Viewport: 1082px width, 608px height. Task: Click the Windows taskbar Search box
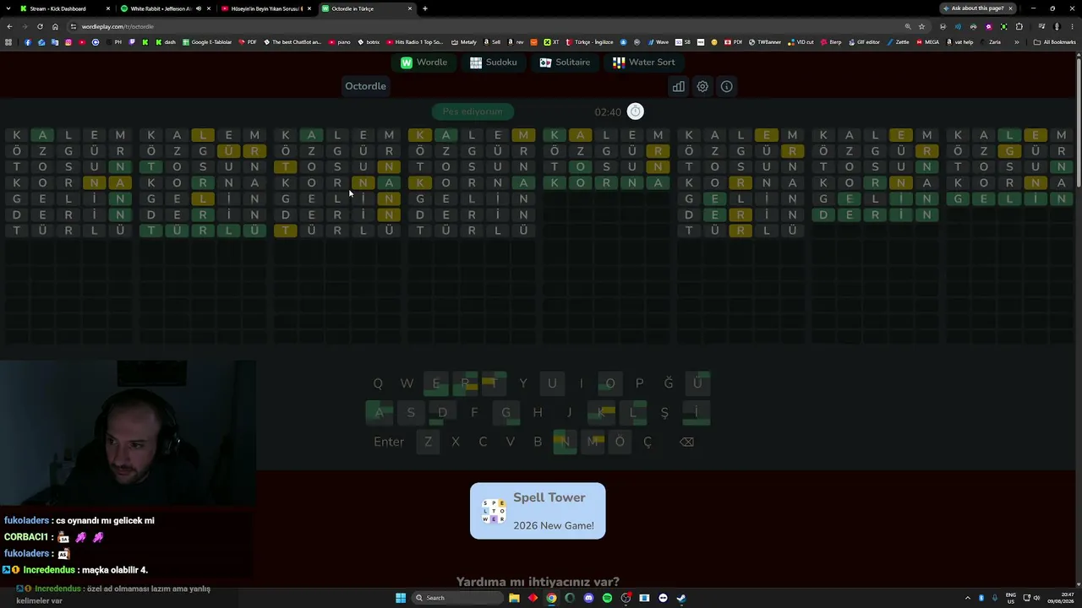pos(456,598)
